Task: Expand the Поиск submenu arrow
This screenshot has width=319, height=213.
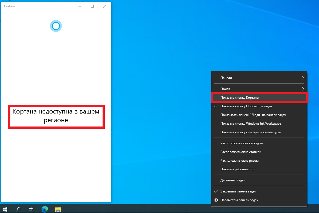Action: (303, 89)
